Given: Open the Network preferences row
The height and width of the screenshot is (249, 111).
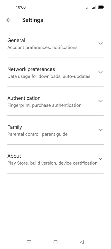Looking at the screenshot, I should [x=55, y=72].
